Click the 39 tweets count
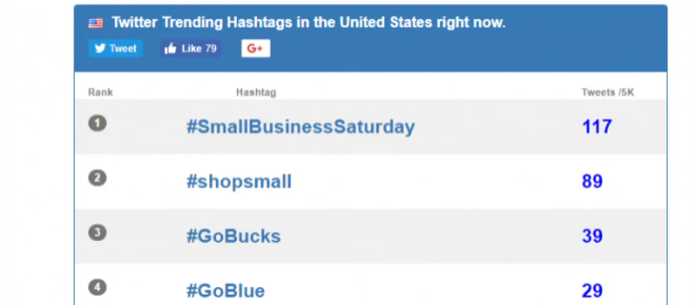This screenshot has width=695, height=305. [592, 236]
